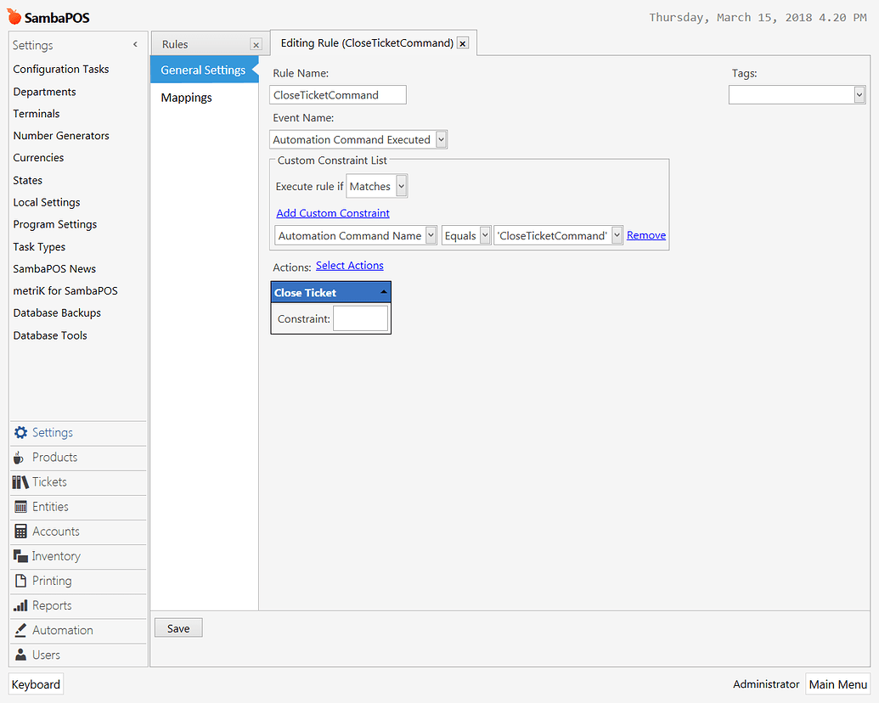Open the Tags dropdown
Viewport: 879px width, 703px height.
858,94
